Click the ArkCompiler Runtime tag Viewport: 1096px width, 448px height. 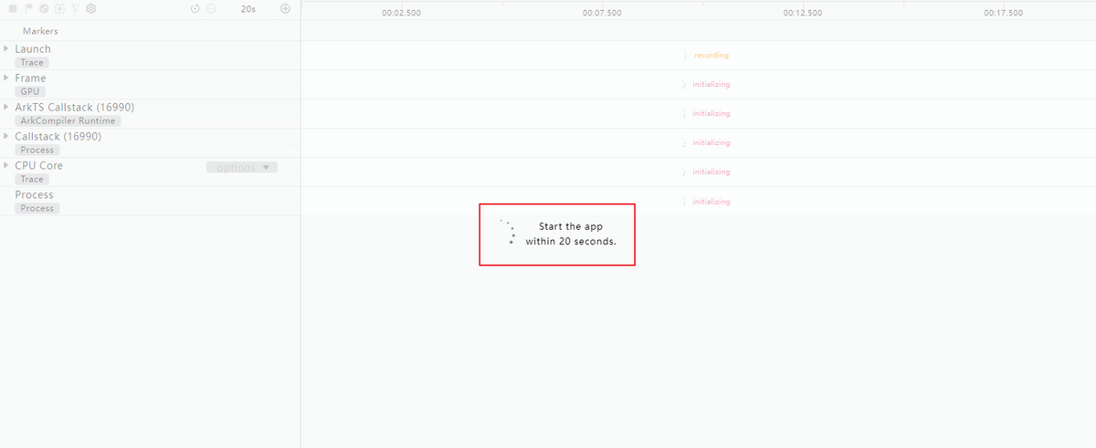[x=68, y=120]
